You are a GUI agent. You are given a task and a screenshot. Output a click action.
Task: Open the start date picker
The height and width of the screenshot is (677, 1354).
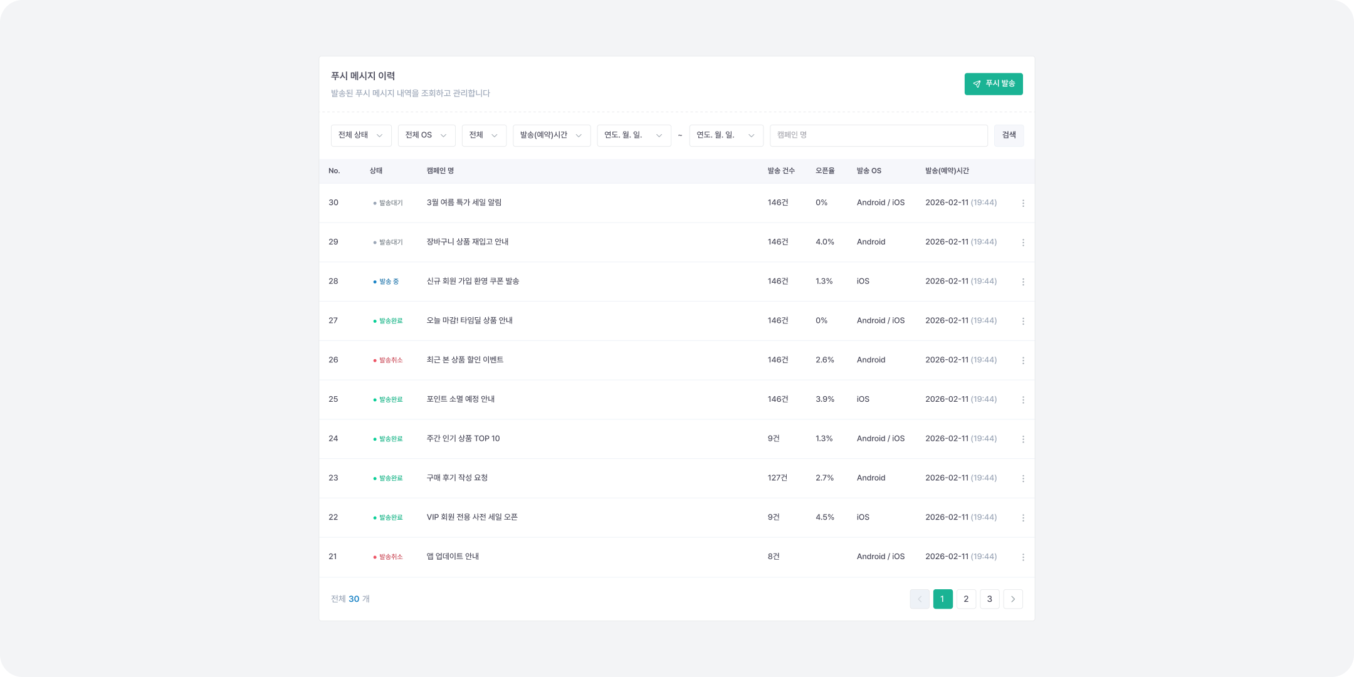[x=634, y=135]
